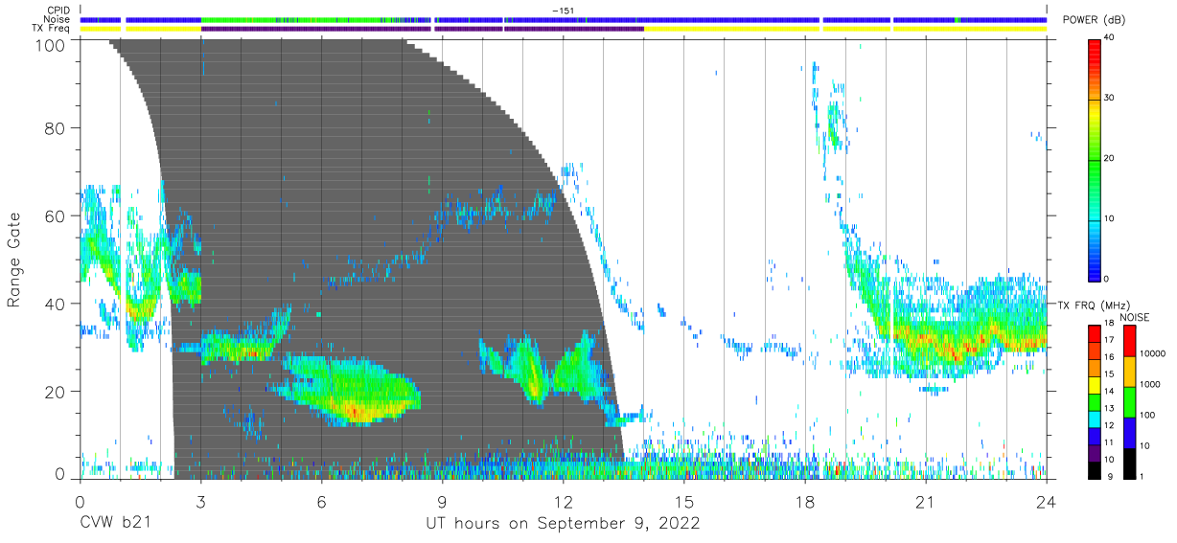Click the TX FRQ color scale bar

point(1095,402)
